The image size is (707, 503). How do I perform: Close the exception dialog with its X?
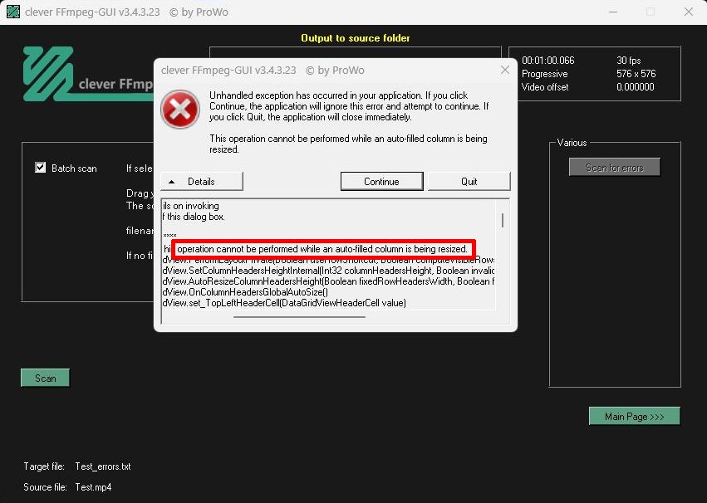[x=505, y=70]
